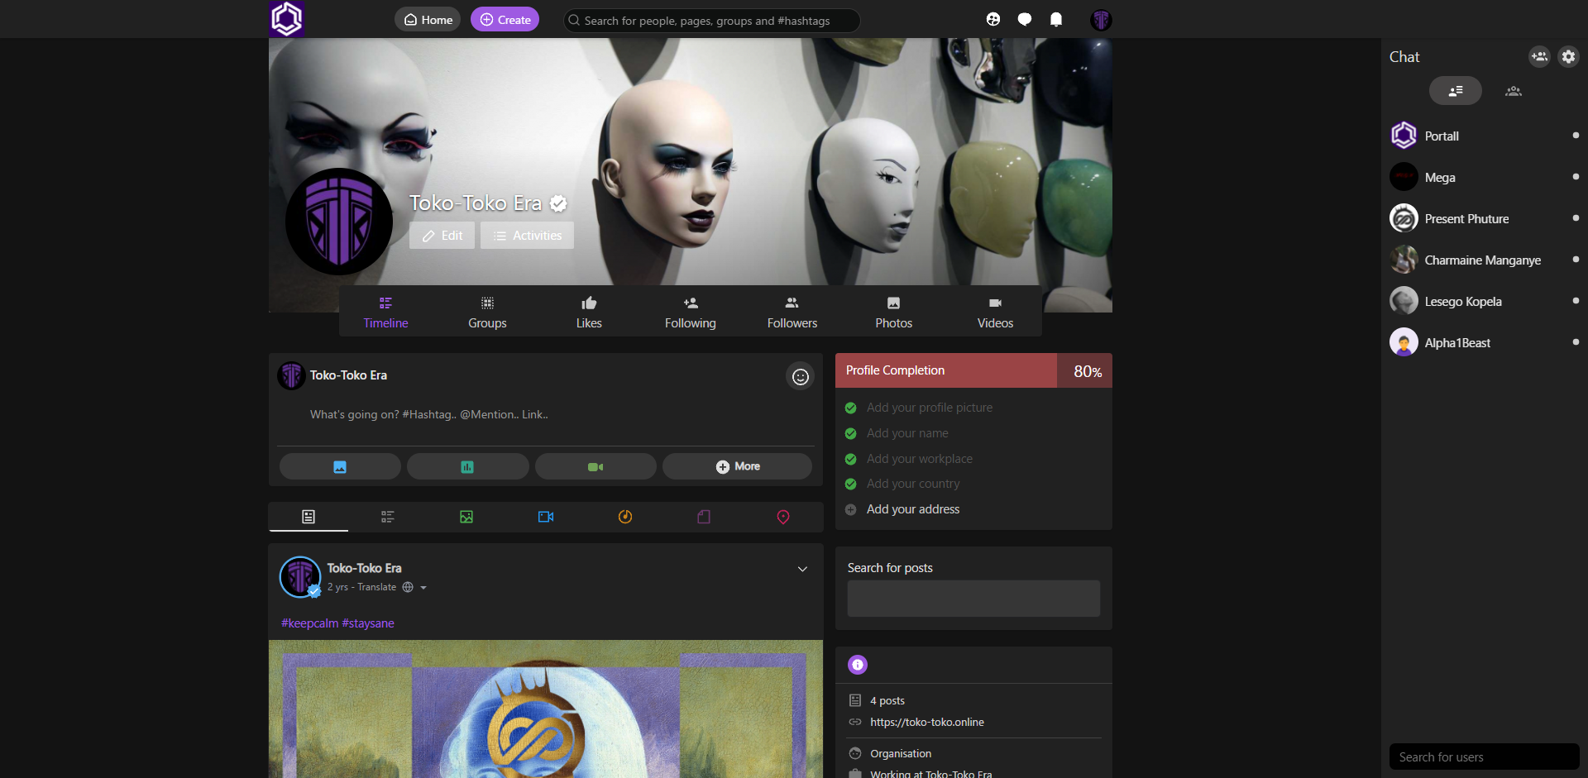The width and height of the screenshot is (1588, 778).
Task: Switch to the group chats tab
Action: [x=1514, y=91]
